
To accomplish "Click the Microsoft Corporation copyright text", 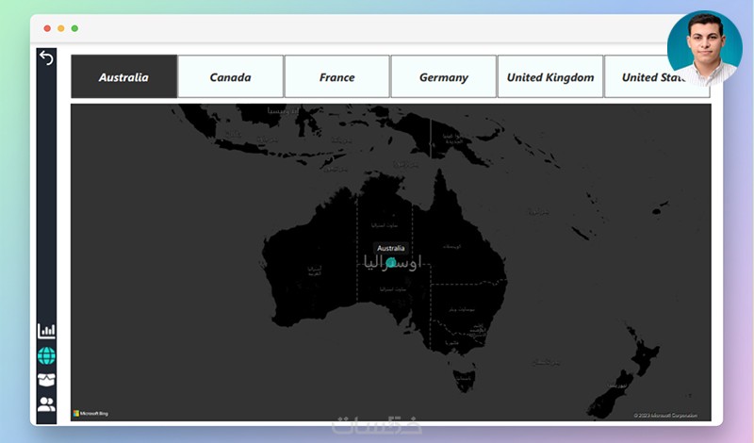I will (x=665, y=415).
